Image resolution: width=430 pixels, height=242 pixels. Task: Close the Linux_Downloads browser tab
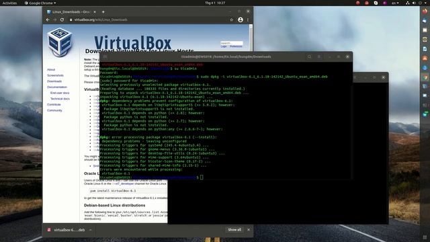pos(95,12)
